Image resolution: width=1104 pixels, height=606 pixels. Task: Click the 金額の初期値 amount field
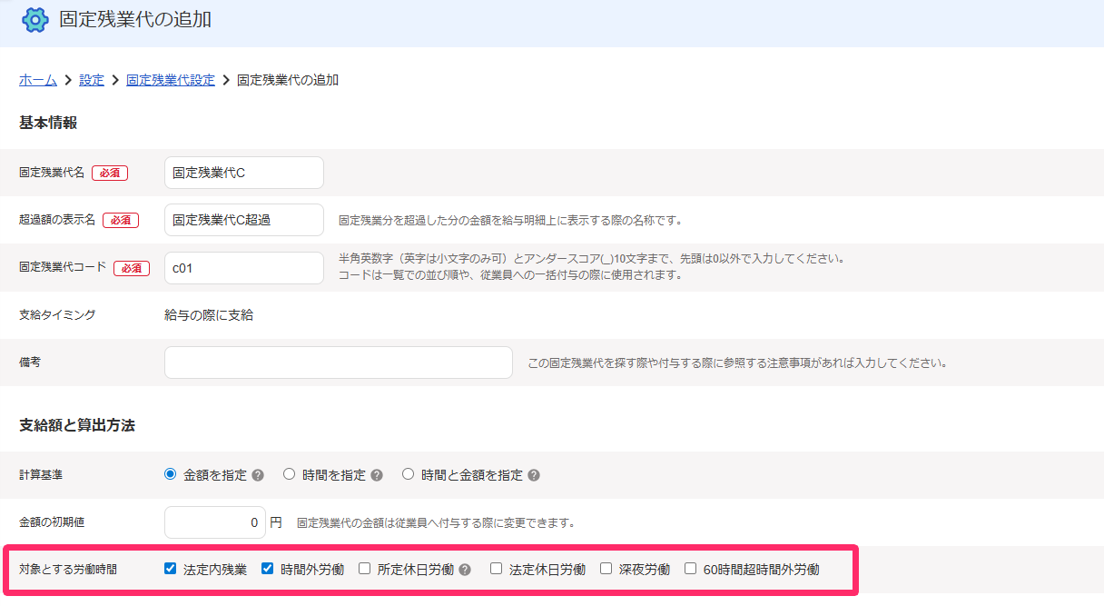pos(215,522)
